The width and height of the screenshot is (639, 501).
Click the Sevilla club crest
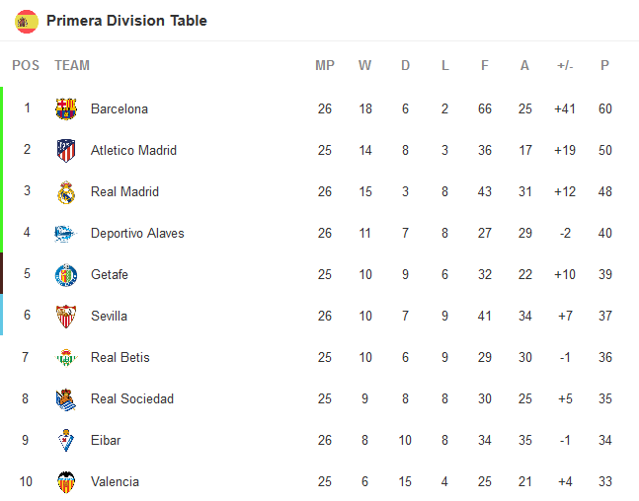[x=66, y=316]
